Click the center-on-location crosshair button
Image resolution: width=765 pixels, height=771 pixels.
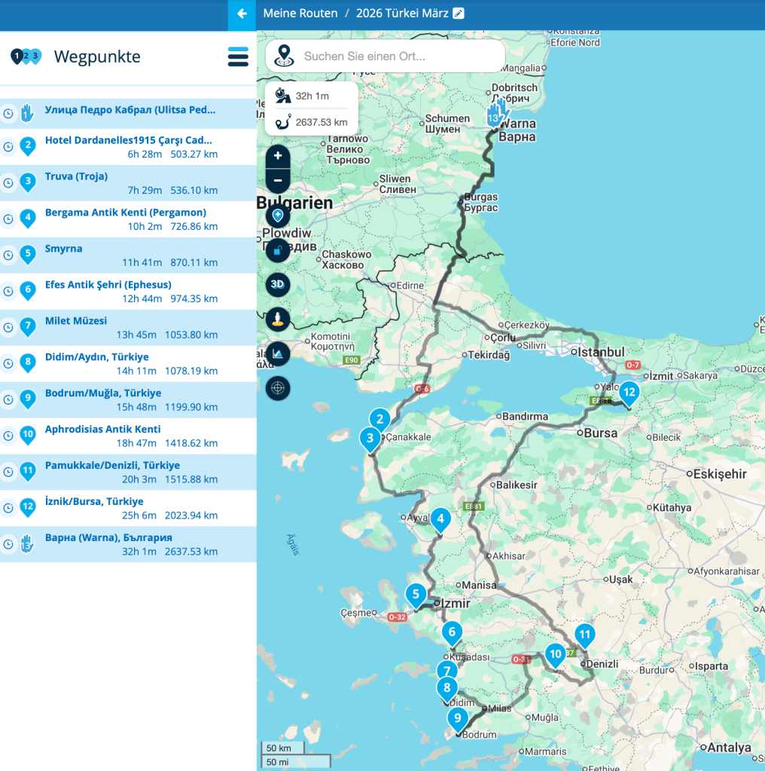(278, 388)
